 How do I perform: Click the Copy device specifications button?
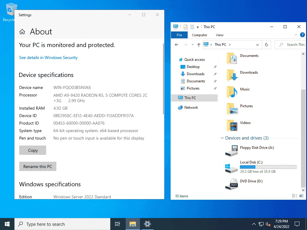pos(33,150)
